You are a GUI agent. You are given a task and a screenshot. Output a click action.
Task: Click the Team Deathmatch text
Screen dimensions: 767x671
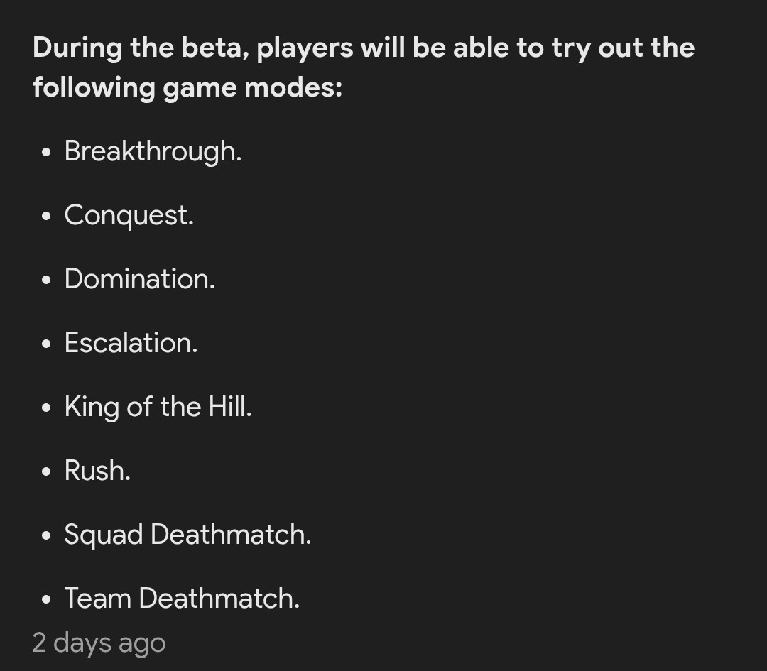[182, 599]
